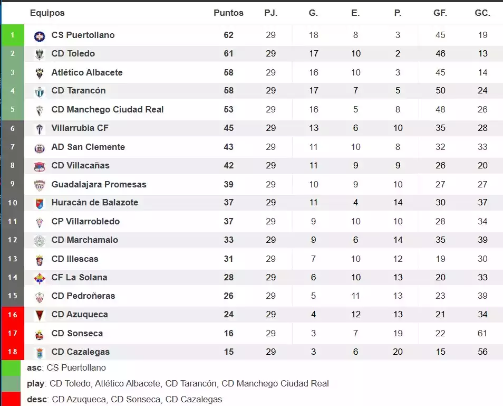Open the CP Villarrobledo team page

[x=85, y=221]
